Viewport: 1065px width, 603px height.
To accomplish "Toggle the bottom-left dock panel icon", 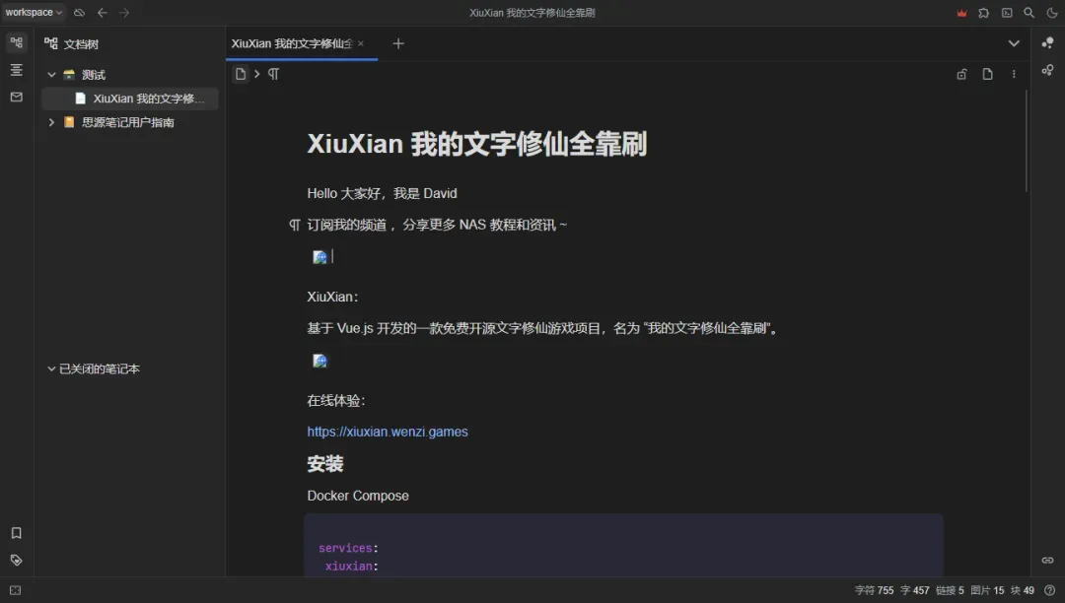I will click(x=15, y=591).
